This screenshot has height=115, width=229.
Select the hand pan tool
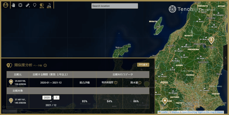[13, 5]
